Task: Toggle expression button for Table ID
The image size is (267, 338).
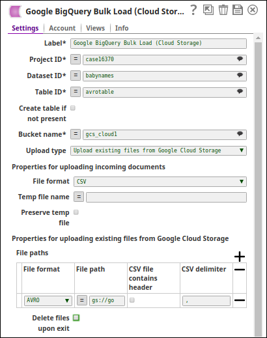Action: (x=76, y=92)
